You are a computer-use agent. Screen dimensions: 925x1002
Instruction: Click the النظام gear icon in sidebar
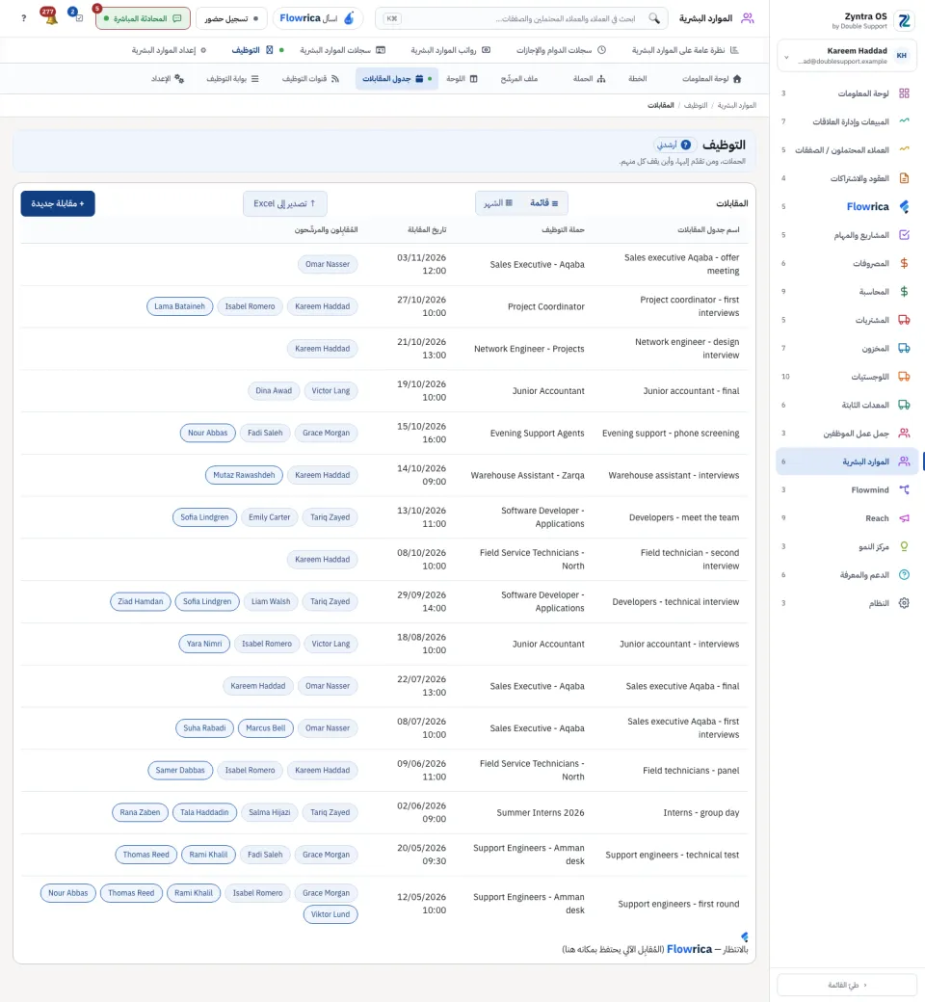pyautogui.click(x=904, y=603)
